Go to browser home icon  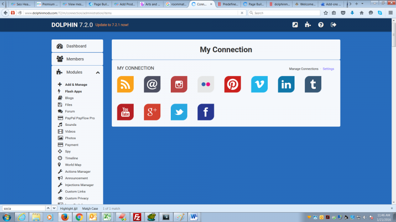[x=362, y=13]
